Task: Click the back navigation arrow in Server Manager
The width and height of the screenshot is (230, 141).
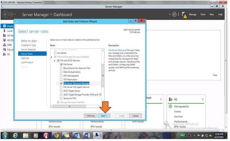Action: (6, 14)
